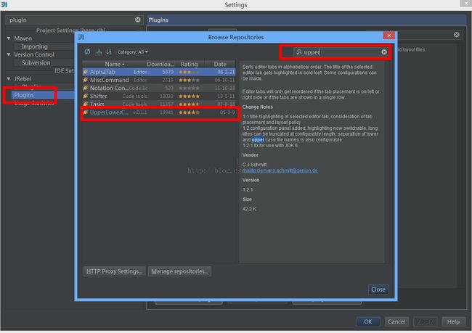Sort plugins by the Date column
The height and width of the screenshot is (333, 472).
(x=220, y=64)
